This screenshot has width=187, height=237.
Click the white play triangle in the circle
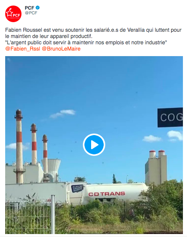click(x=95, y=145)
